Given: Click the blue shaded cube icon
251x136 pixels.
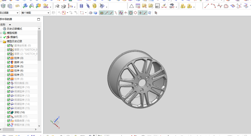Looking at the screenshot, I should (95, 13).
